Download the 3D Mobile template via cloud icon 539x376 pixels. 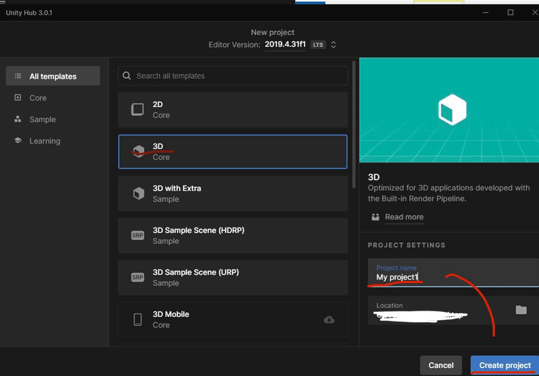click(x=329, y=319)
